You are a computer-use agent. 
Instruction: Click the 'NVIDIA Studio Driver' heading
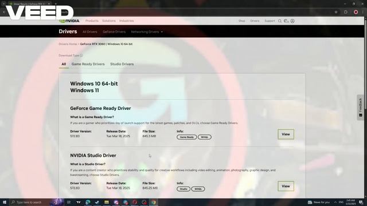coord(93,156)
